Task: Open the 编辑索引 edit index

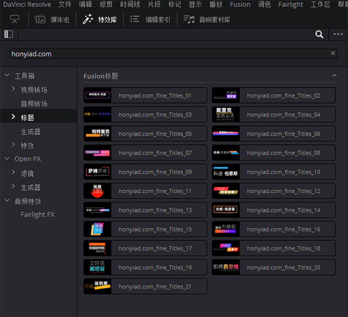Action: (150, 20)
